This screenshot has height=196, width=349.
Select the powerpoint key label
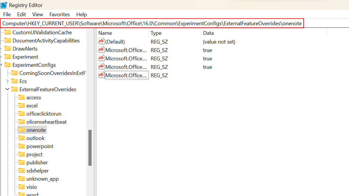point(40,146)
